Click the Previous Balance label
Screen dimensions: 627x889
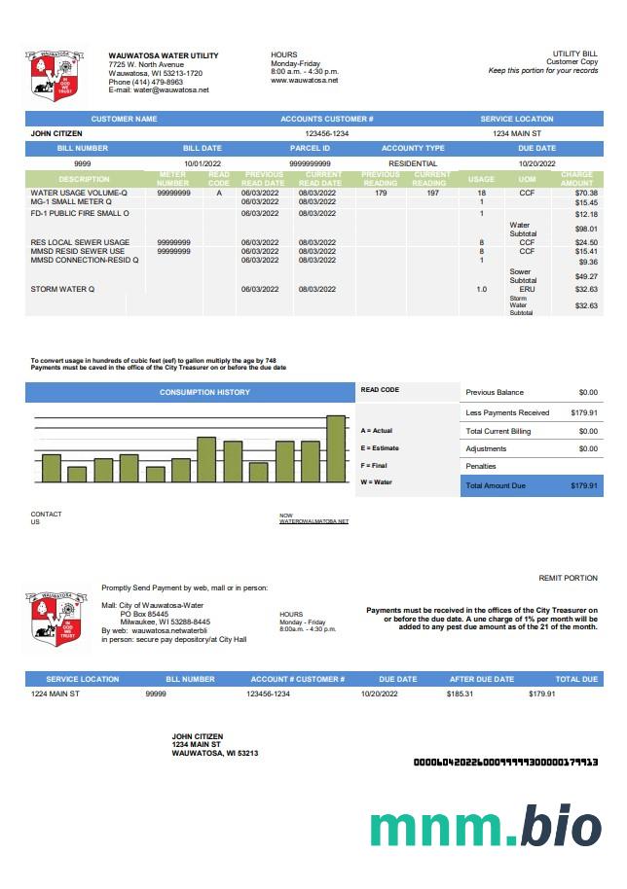[x=495, y=393]
